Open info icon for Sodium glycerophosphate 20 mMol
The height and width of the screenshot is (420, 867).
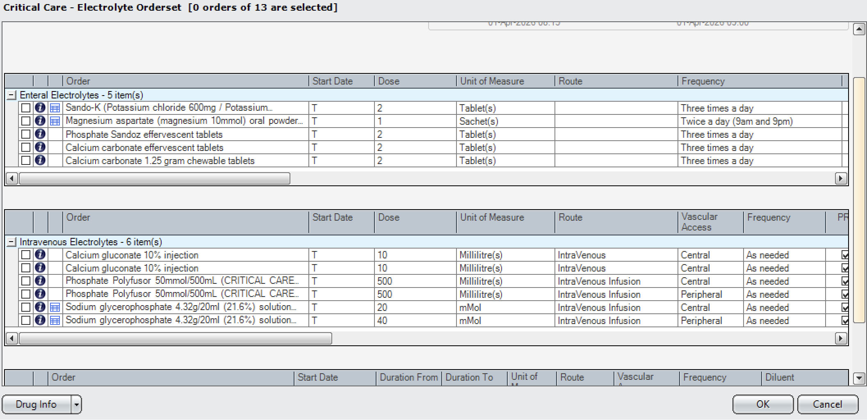[x=40, y=307]
